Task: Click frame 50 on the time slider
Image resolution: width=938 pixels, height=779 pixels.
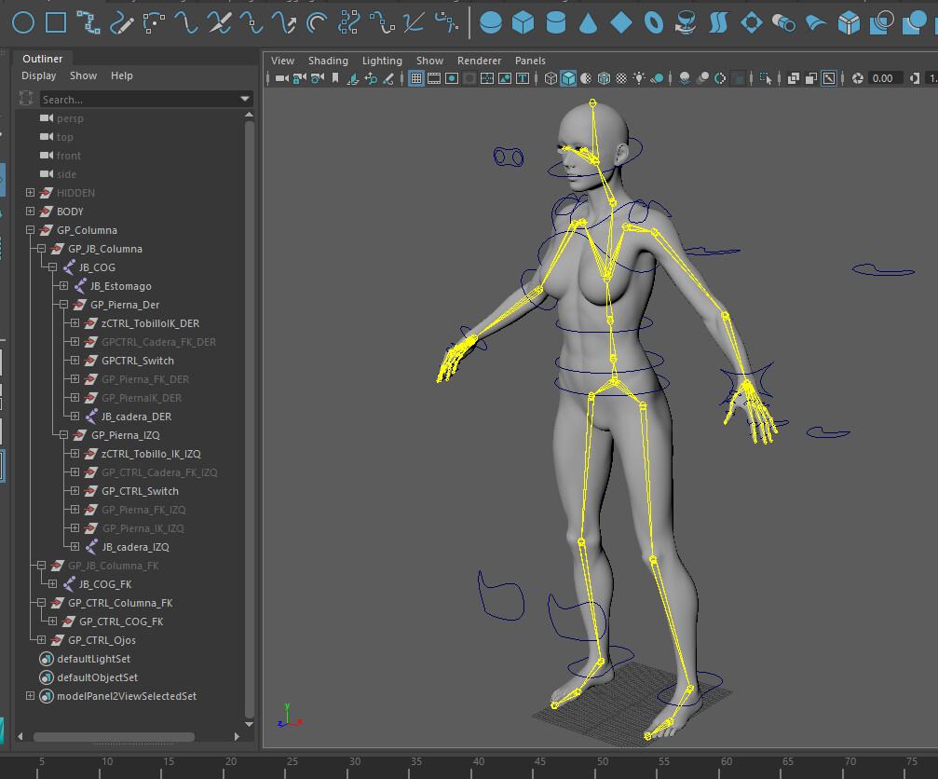Action: point(602,764)
